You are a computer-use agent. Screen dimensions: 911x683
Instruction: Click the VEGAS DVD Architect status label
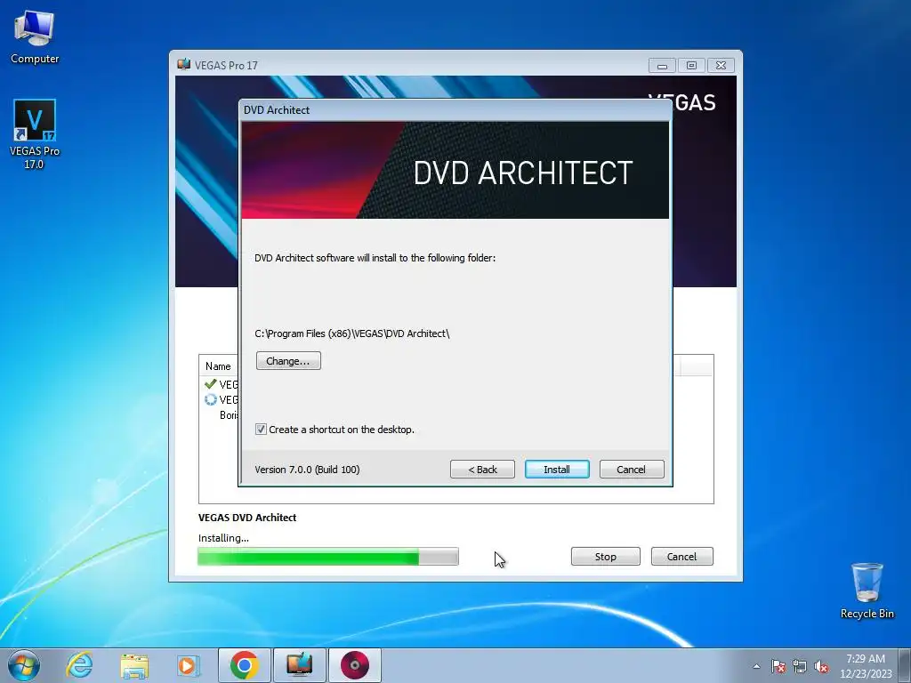pyautogui.click(x=247, y=518)
